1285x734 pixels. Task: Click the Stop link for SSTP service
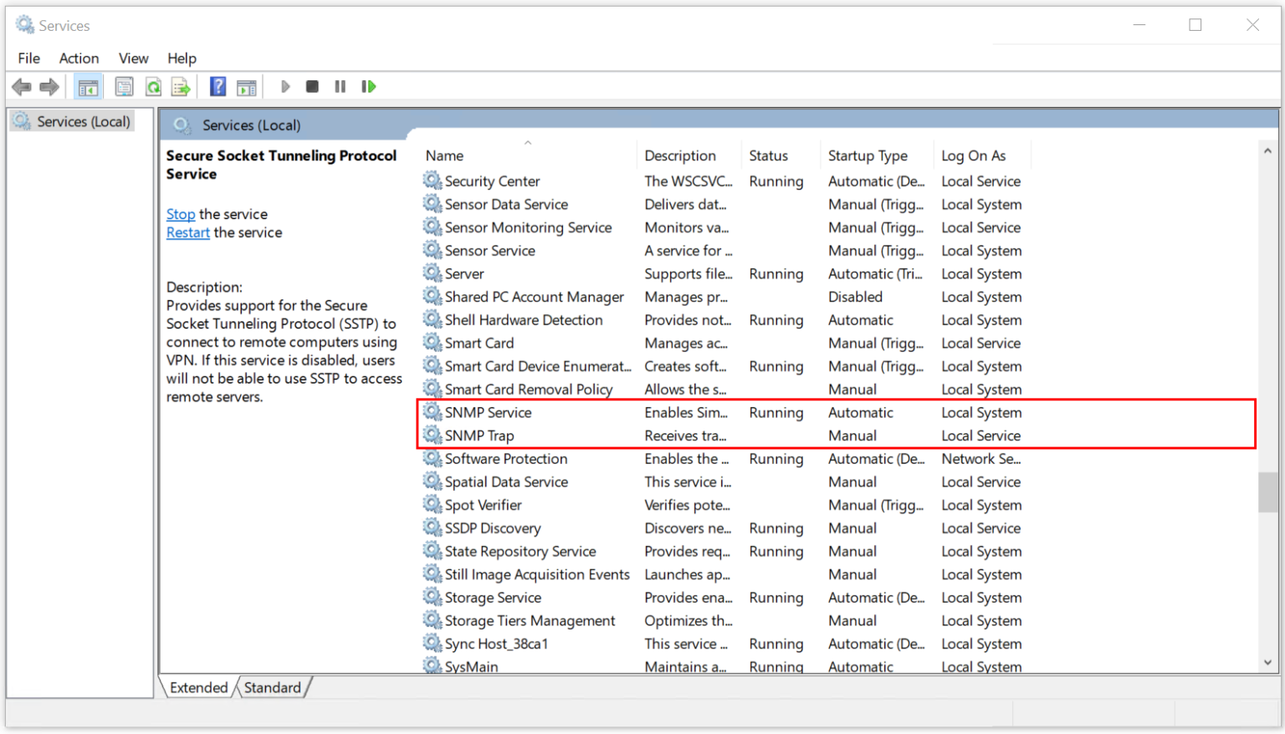[x=180, y=214]
